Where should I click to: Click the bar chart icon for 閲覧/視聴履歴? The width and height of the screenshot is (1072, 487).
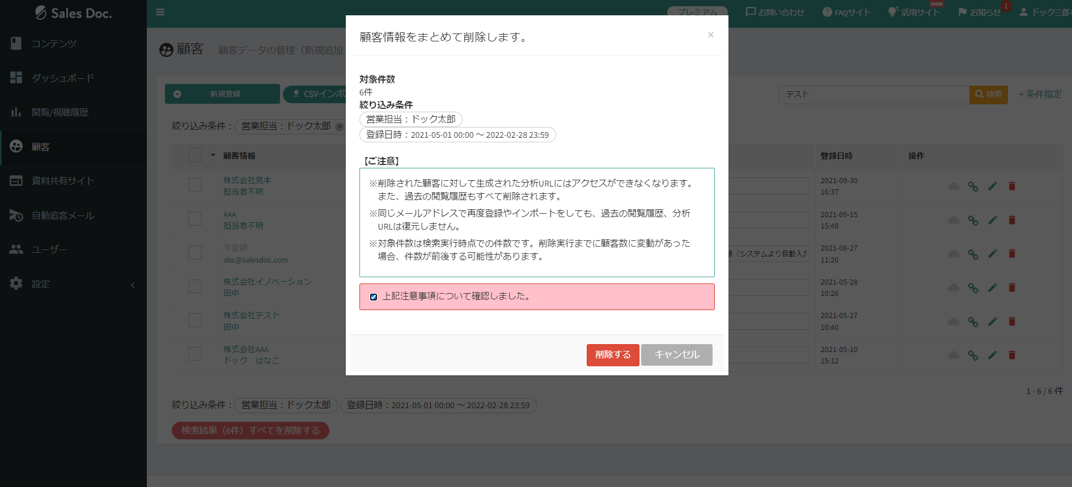coord(16,112)
